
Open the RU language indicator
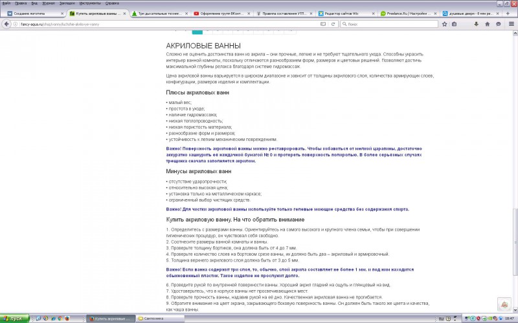tap(441, 318)
